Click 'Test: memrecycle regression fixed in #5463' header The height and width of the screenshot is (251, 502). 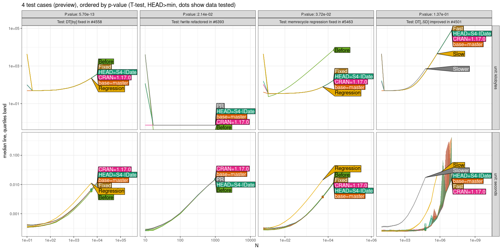coord(316,22)
